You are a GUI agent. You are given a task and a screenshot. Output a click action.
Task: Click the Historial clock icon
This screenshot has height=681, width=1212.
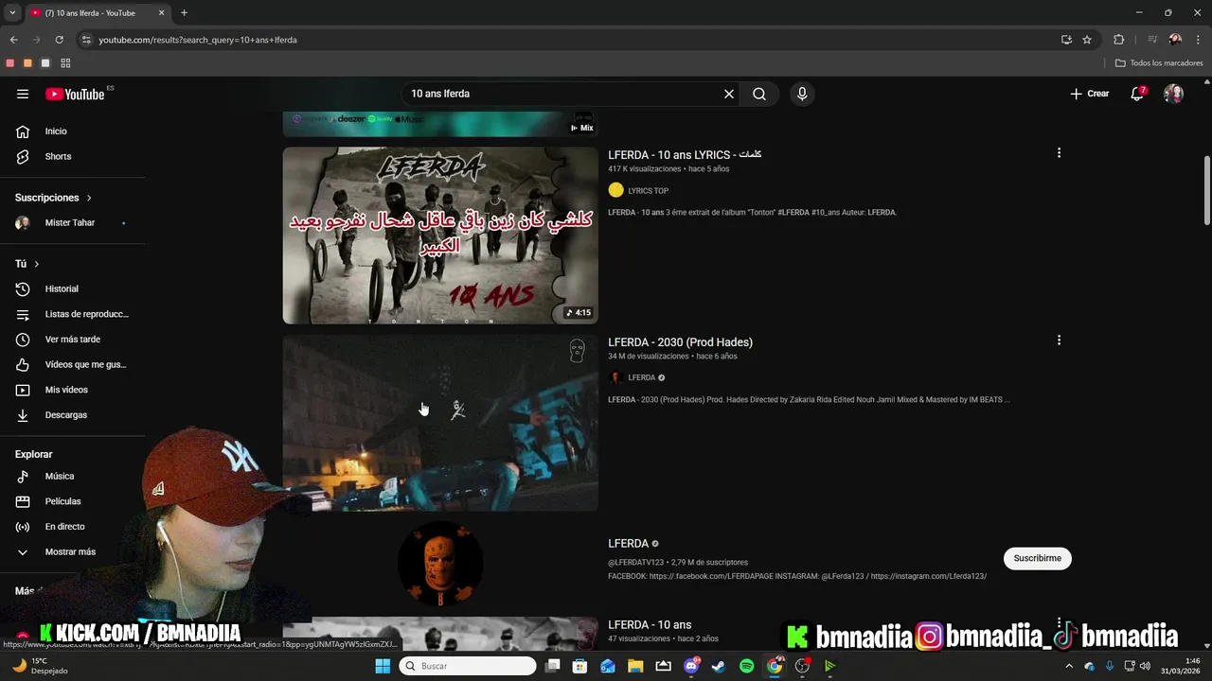pyautogui.click(x=23, y=288)
